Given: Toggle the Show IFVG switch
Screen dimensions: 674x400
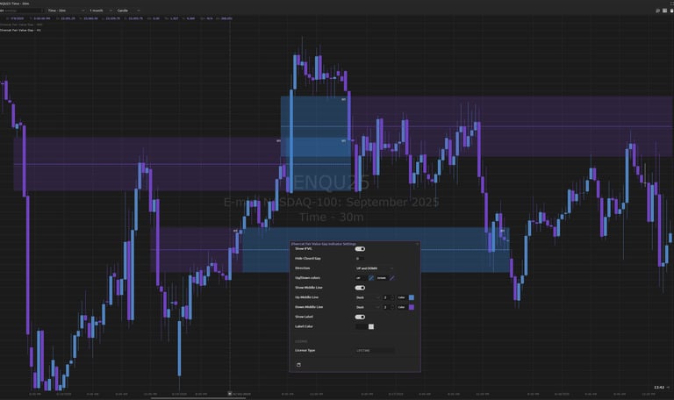Looking at the screenshot, I should point(360,249).
